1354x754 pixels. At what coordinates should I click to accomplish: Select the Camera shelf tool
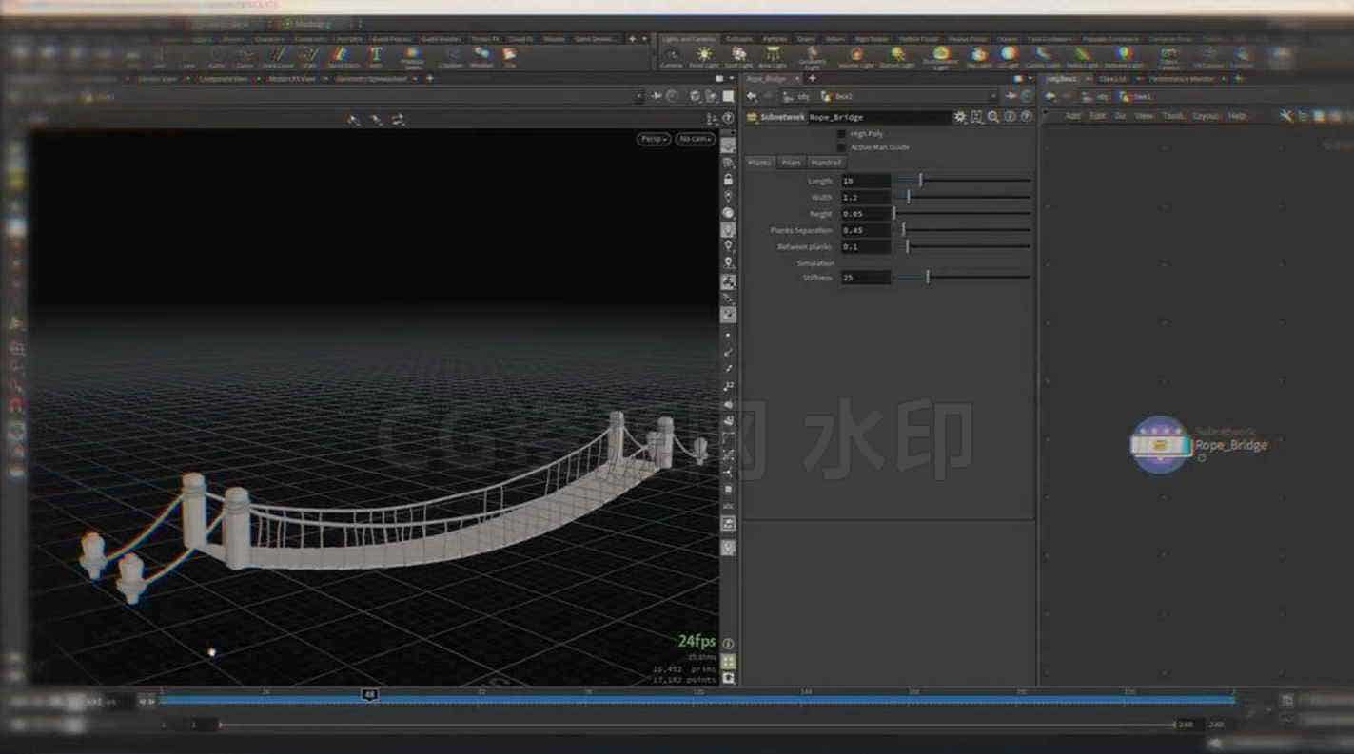pyautogui.click(x=672, y=57)
